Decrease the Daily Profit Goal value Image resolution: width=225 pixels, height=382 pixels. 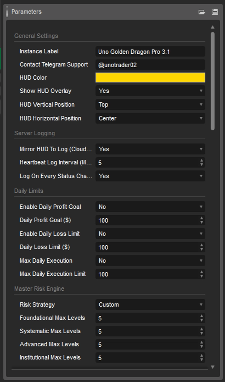click(202, 222)
